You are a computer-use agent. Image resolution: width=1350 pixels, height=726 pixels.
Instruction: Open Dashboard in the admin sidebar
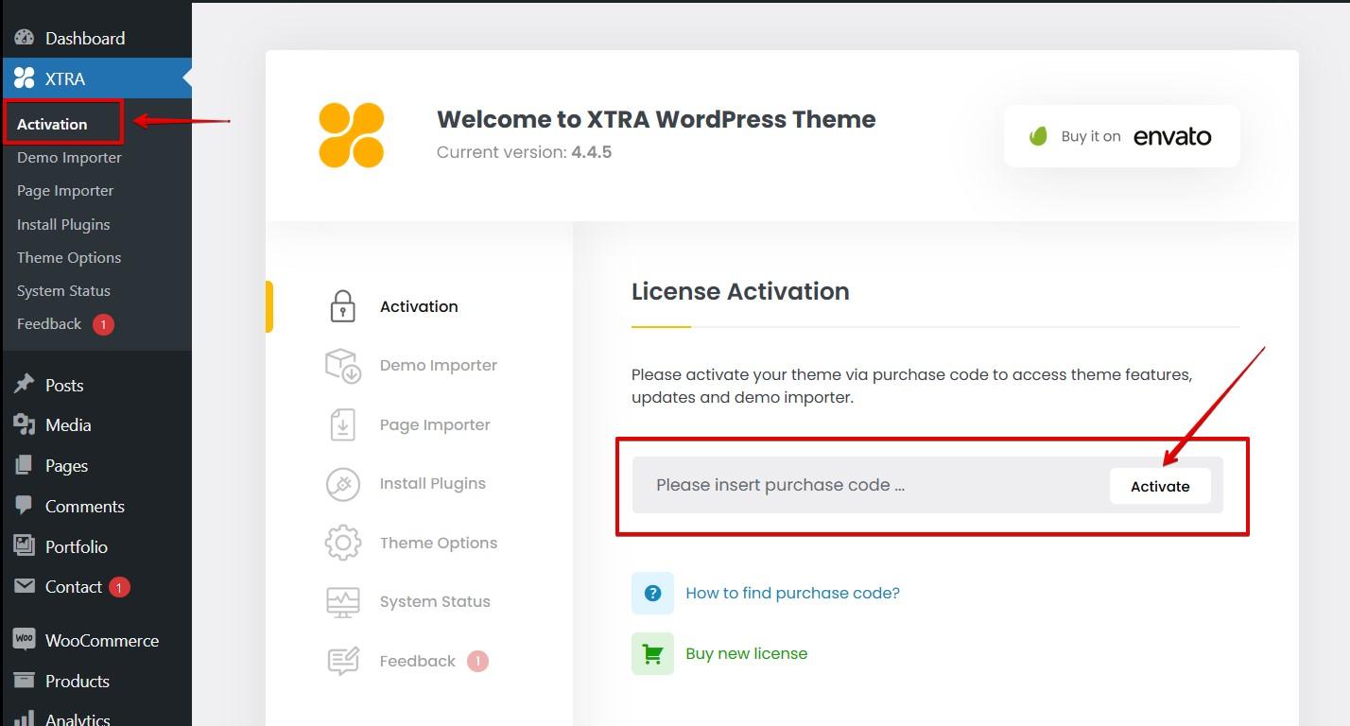point(85,39)
